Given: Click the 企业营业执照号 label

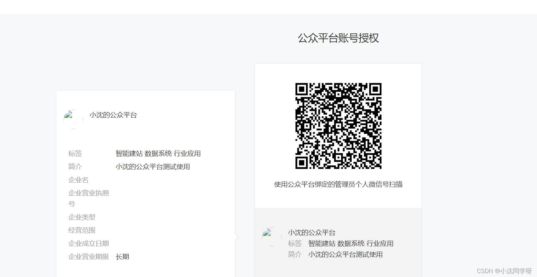Looking at the screenshot, I should pyautogui.click(x=88, y=198).
